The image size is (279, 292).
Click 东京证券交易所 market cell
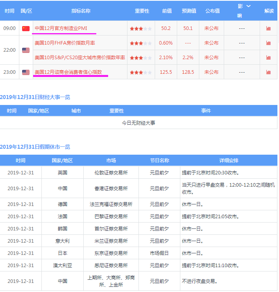pyautogui.click(x=111, y=253)
